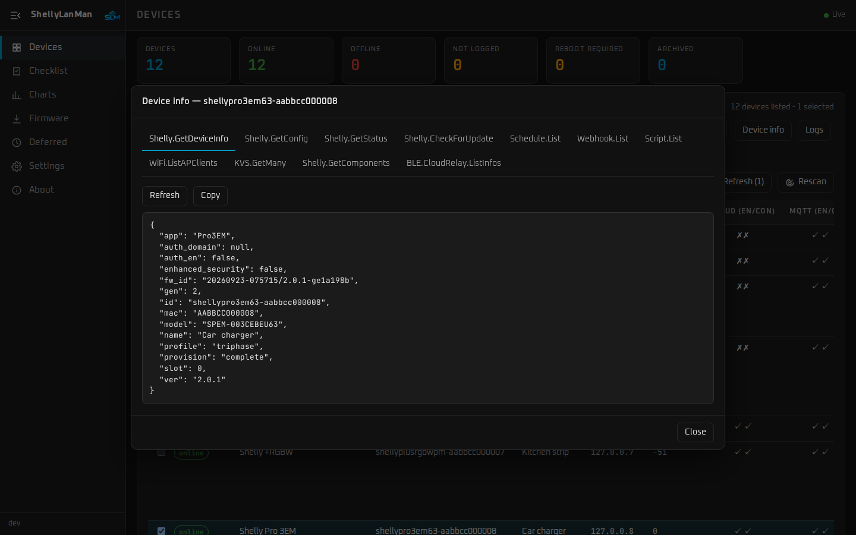The image size is (856, 535).
Task: Copy the device info JSON
Action: [x=210, y=196]
